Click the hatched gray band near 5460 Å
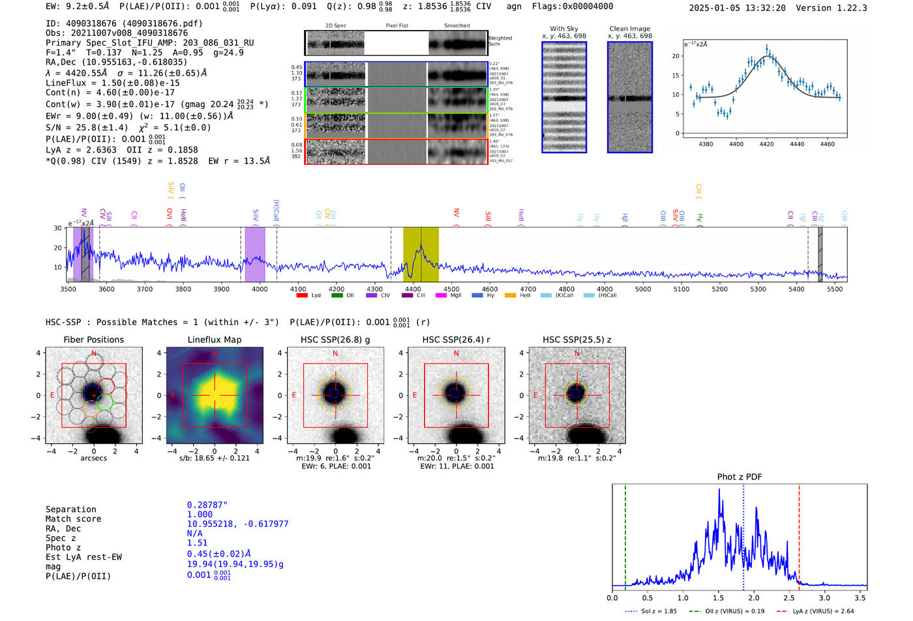The width and height of the screenshot is (913, 621). click(x=820, y=255)
